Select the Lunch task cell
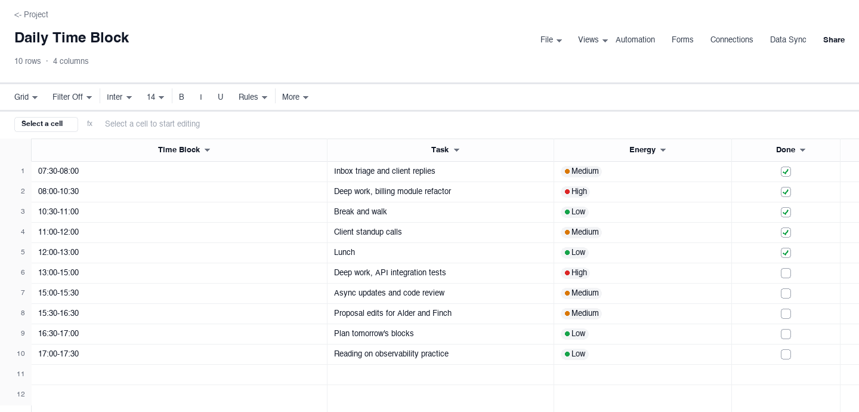The image size is (859, 412). pyautogui.click(x=440, y=253)
